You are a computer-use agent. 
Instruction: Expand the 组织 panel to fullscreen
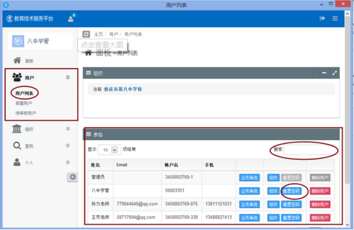point(335,73)
